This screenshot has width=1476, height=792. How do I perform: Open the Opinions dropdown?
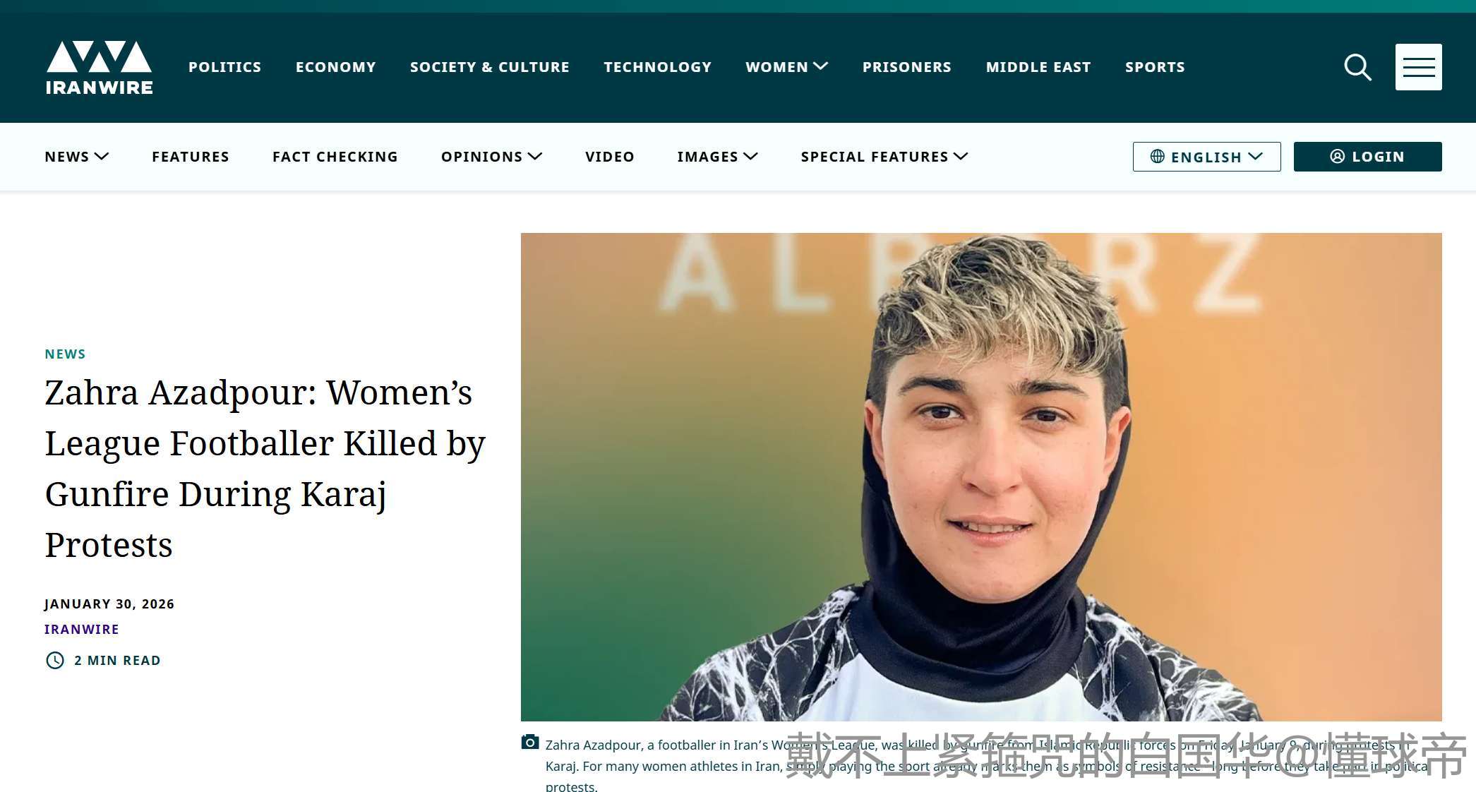coord(491,157)
